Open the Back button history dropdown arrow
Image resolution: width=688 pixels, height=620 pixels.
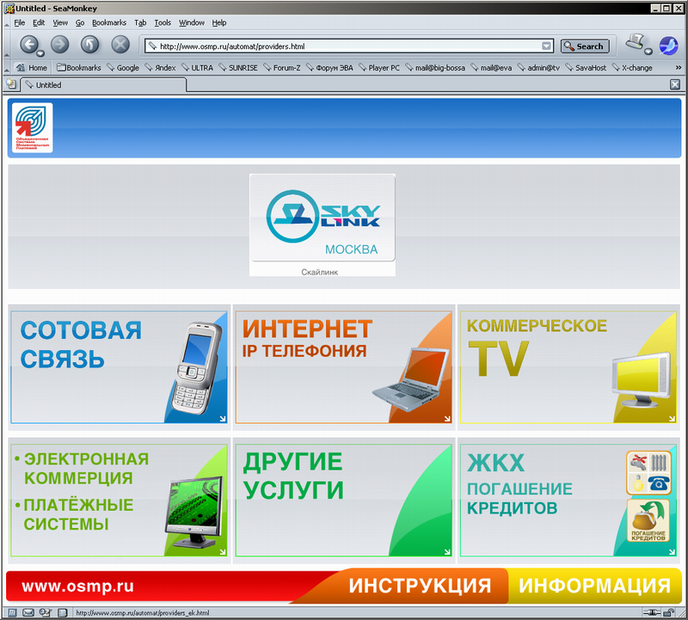click(40, 53)
